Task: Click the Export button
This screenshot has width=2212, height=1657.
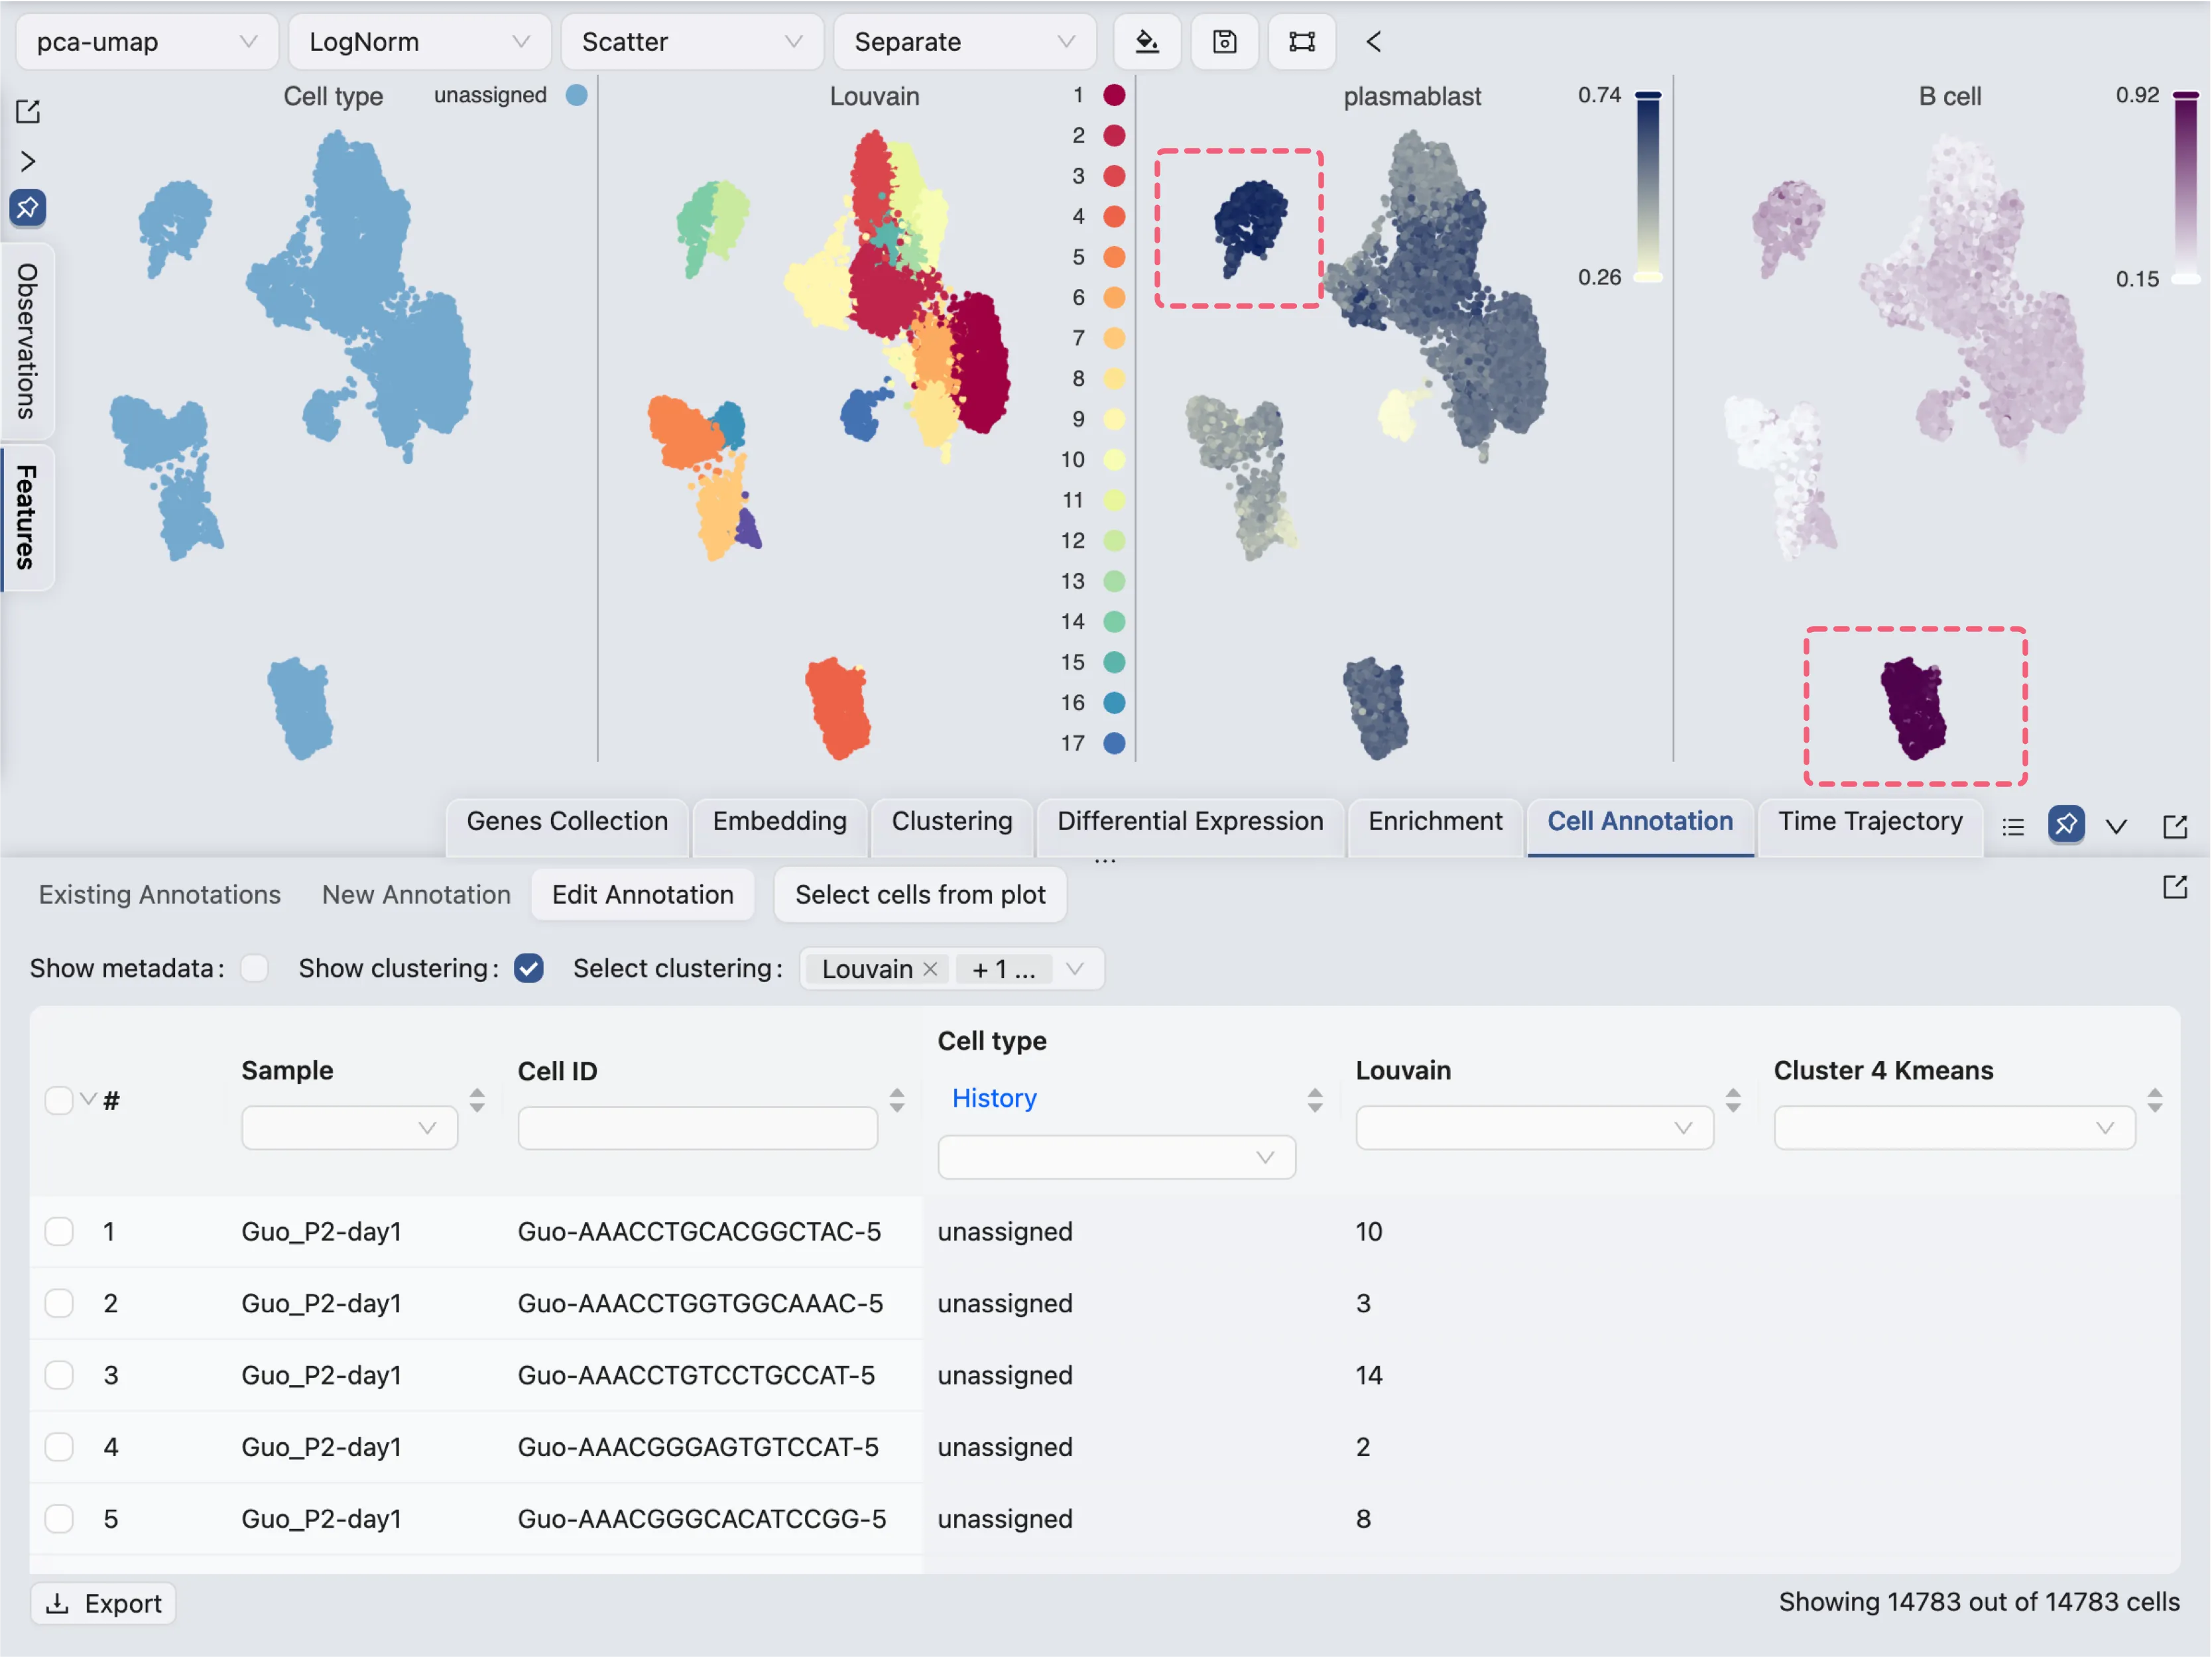Action: pyautogui.click(x=104, y=1603)
